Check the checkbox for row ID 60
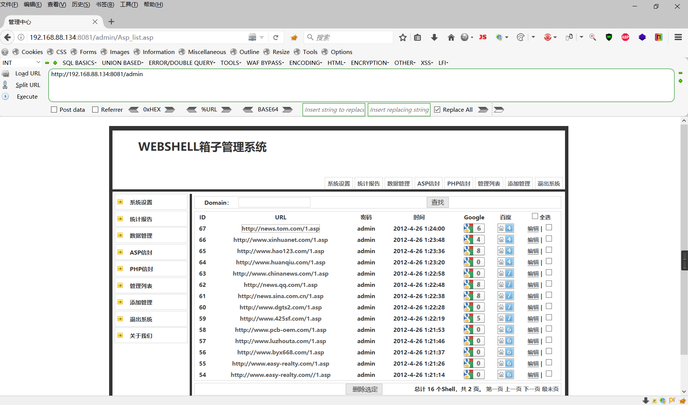688x405 pixels. 549,306
